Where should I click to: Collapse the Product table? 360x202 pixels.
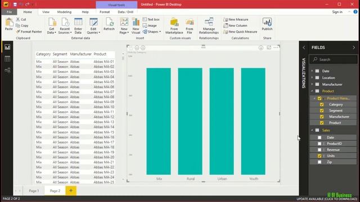point(312,91)
